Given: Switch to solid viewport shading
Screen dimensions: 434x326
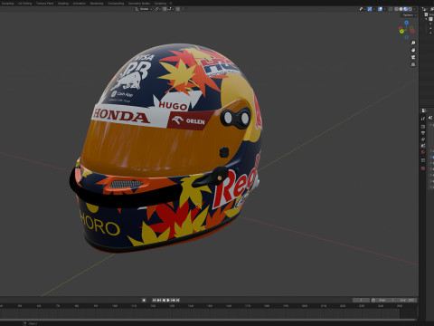Looking at the screenshot, I should click(x=401, y=9).
